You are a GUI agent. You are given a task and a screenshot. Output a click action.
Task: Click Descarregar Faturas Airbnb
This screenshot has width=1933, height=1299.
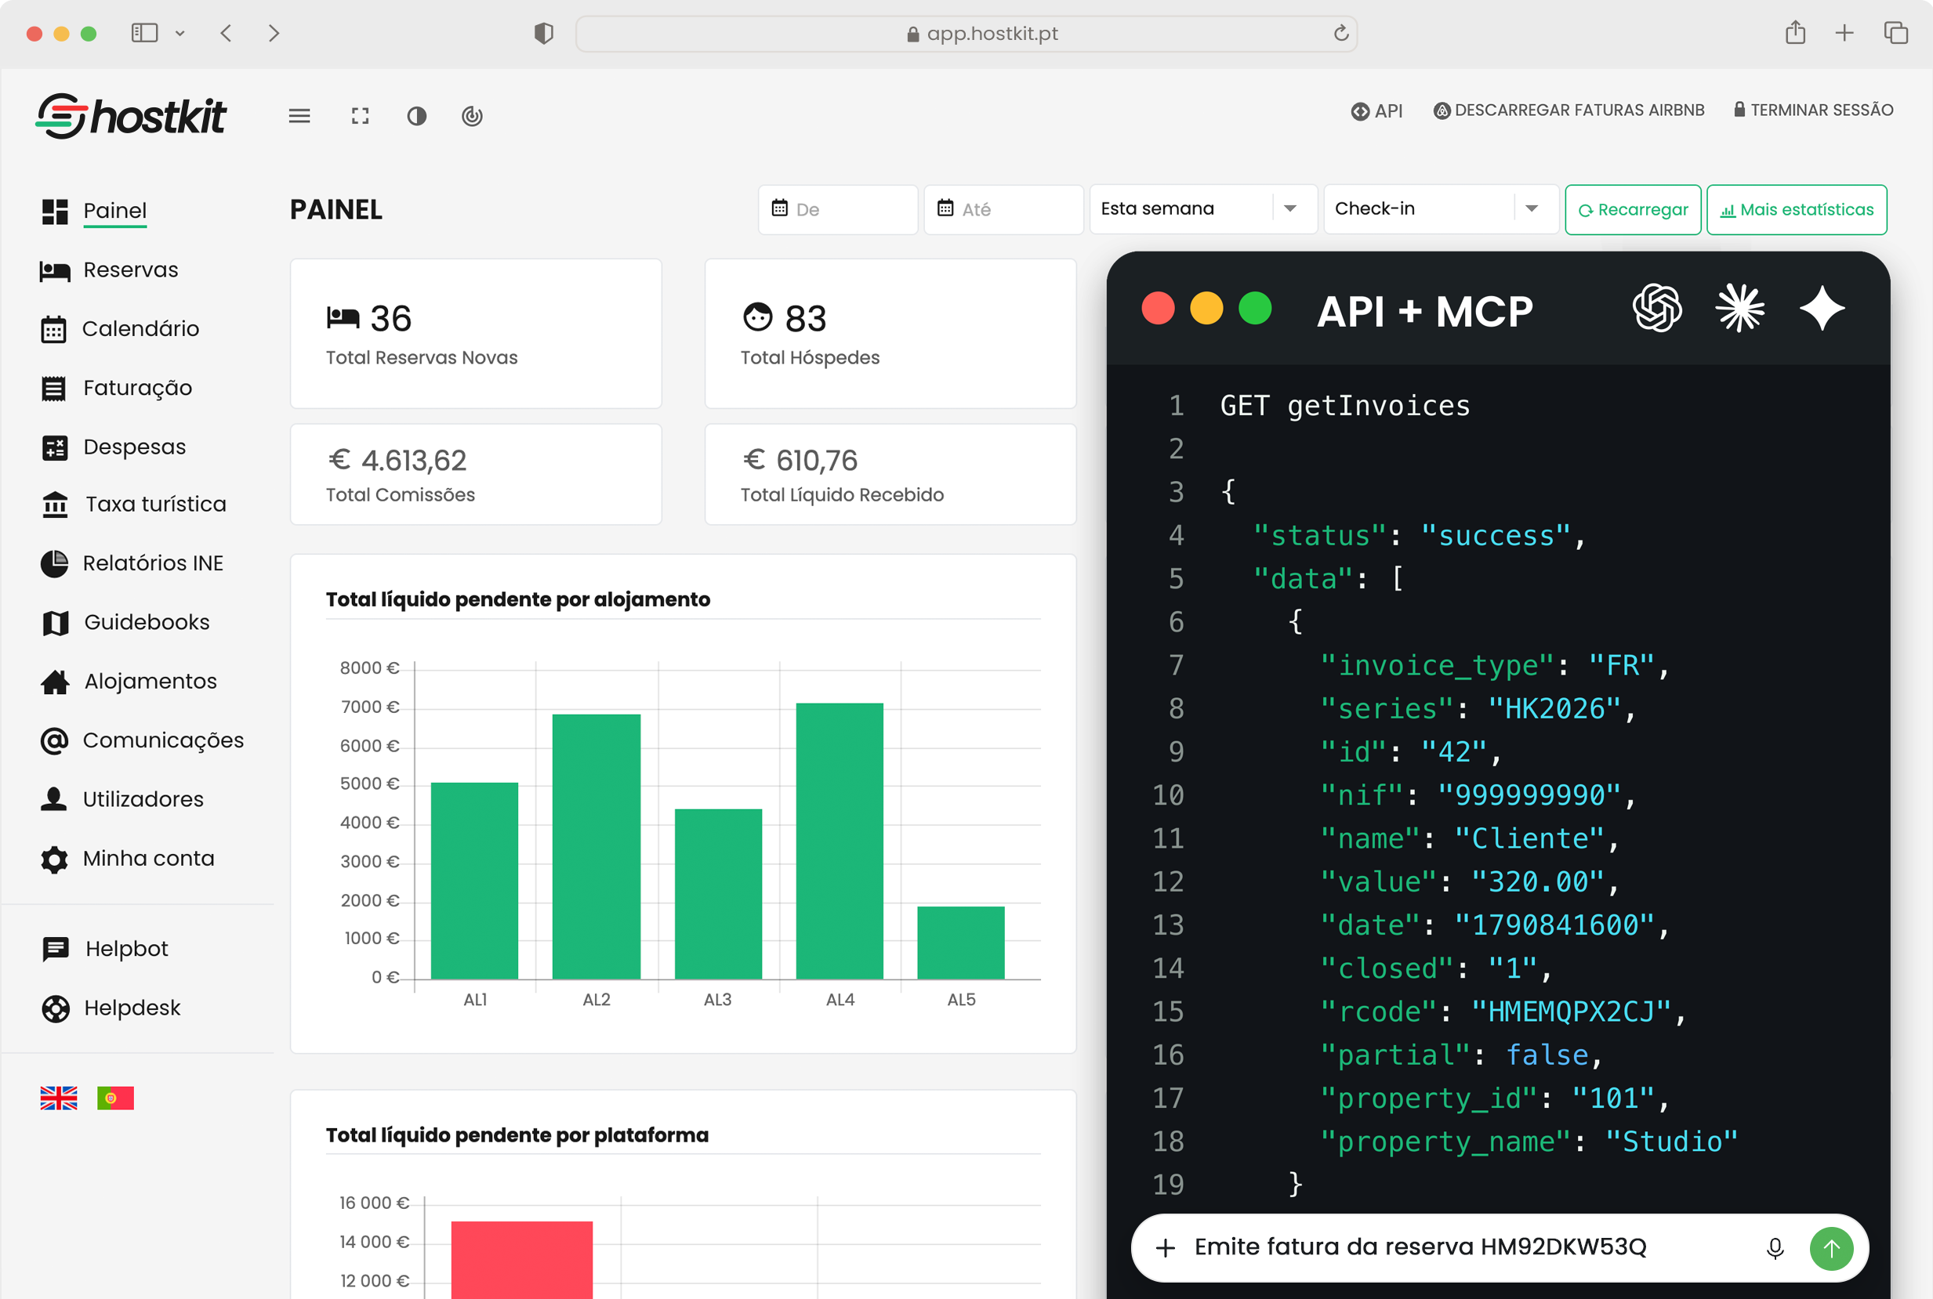[x=1569, y=110]
